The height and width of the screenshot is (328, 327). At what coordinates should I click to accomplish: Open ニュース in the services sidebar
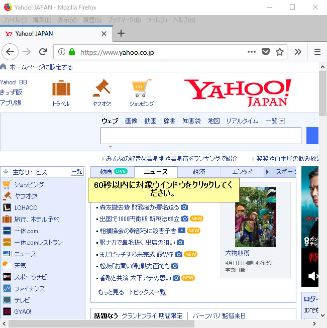25,254
